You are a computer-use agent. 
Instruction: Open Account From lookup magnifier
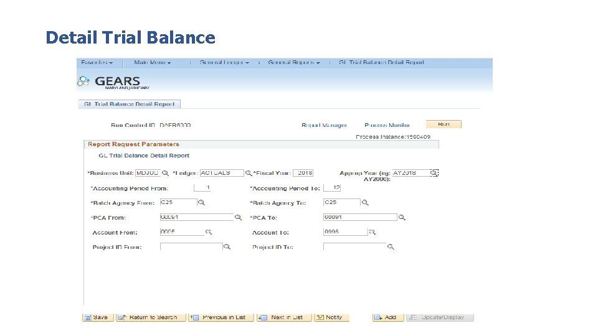(x=209, y=231)
